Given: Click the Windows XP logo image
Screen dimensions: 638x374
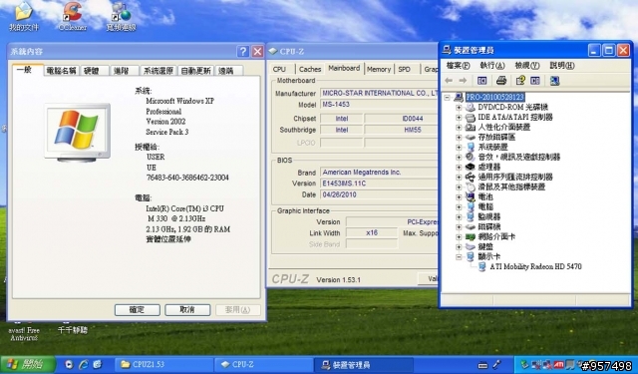Looking at the screenshot, I should tap(77, 133).
